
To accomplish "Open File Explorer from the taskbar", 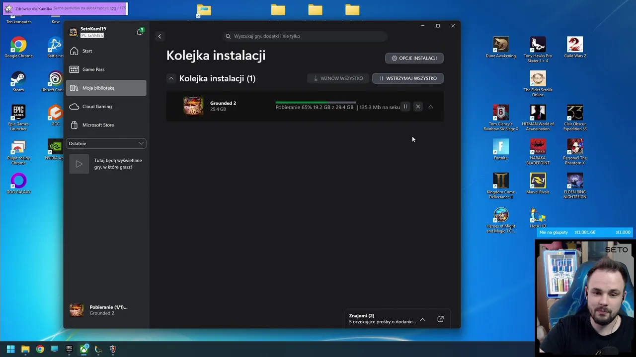I will coord(25,349).
